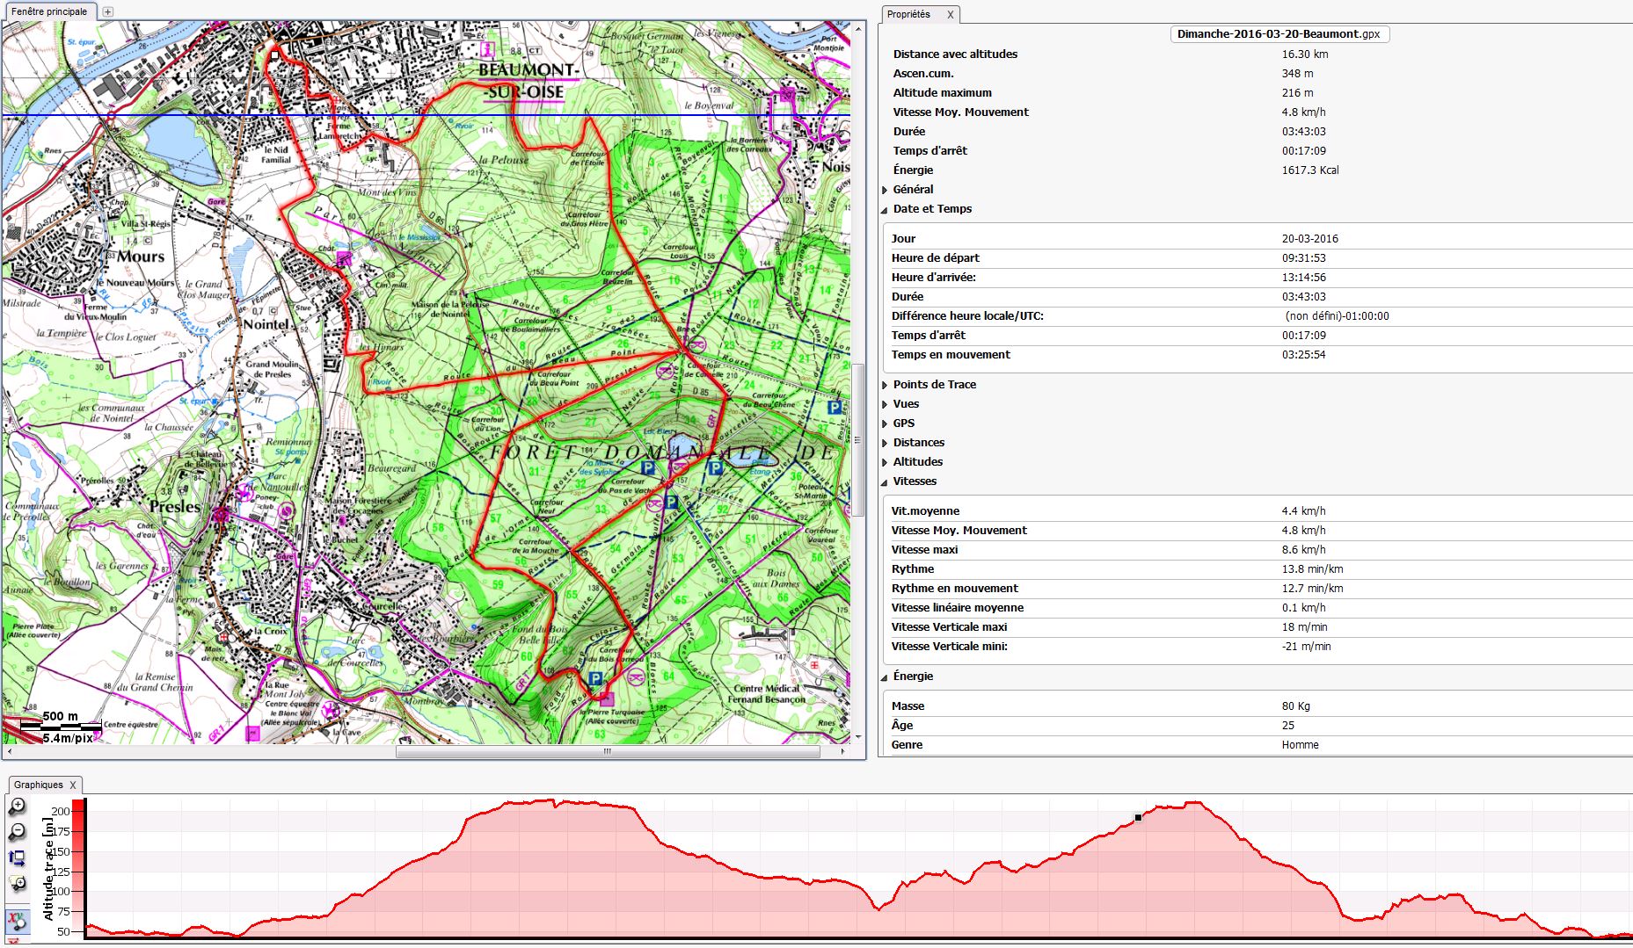The height and width of the screenshot is (948, 1633).
Task: Expand the Général section
Action: pyautogui.click(x=886, y=190)
